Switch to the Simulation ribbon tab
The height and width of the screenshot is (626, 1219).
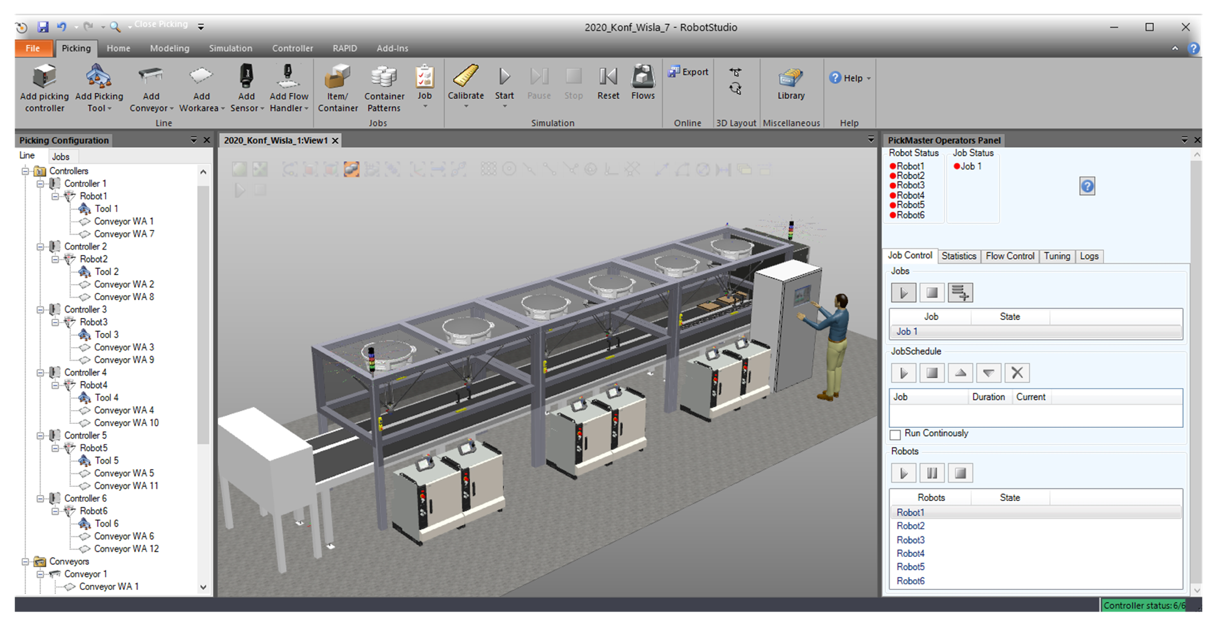click(x=231, y=48)
